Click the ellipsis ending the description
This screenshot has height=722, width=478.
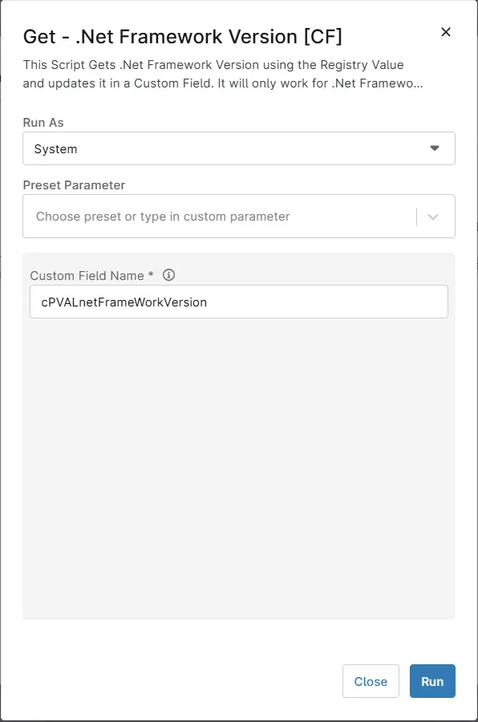pyautogui.click(x=418, y=86)
